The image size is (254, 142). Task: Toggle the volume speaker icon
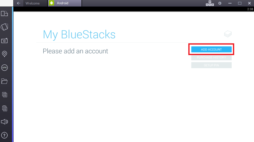pyautogui.click(x=4, y=122)
